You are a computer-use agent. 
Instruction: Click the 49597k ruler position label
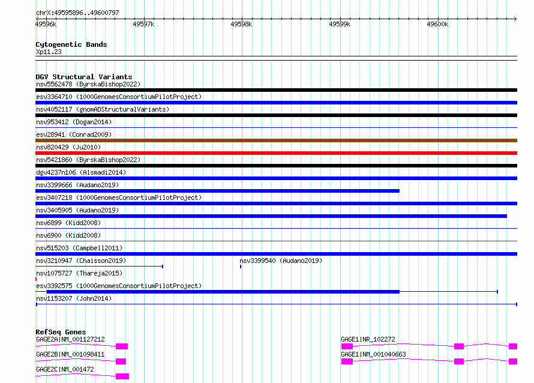(143, 24)
